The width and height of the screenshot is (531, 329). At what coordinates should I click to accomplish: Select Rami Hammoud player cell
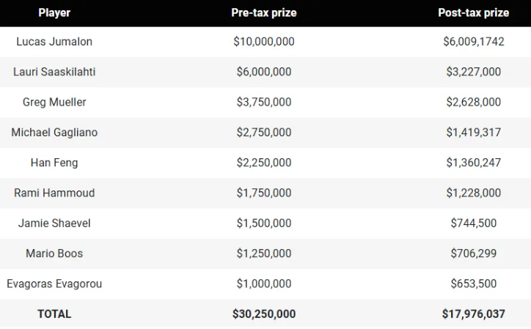(x=54, y=193)
